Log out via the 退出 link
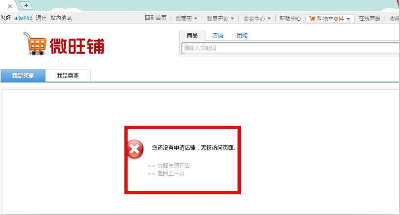400x215 pixels. point(41,18)
